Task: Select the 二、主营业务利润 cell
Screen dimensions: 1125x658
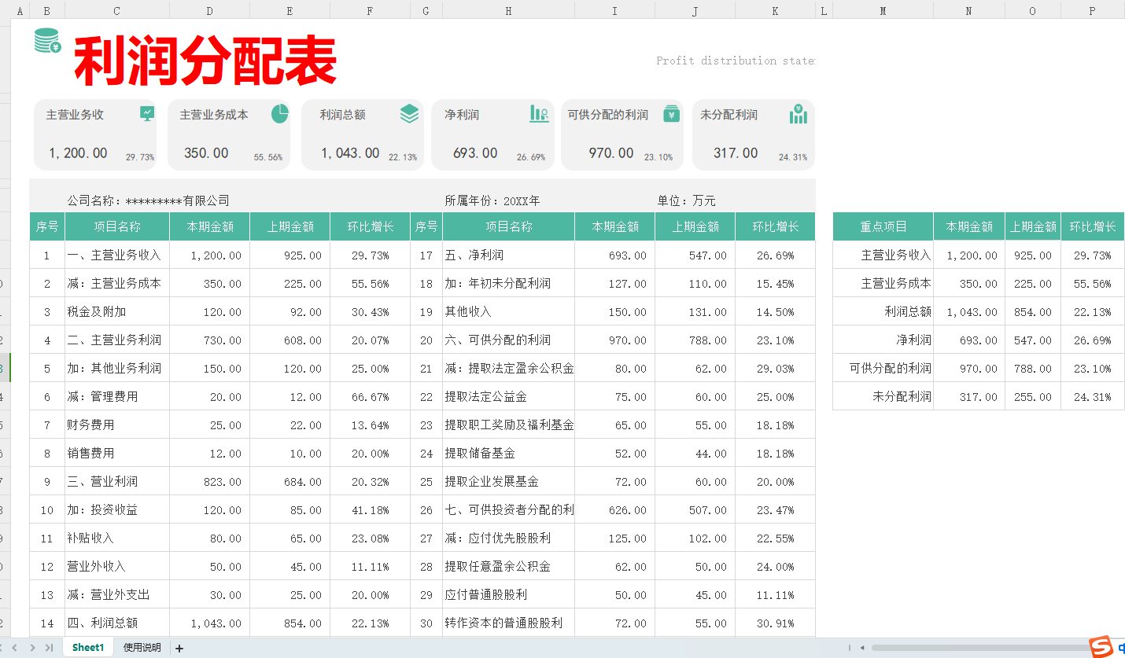Action: coord(117,340)
